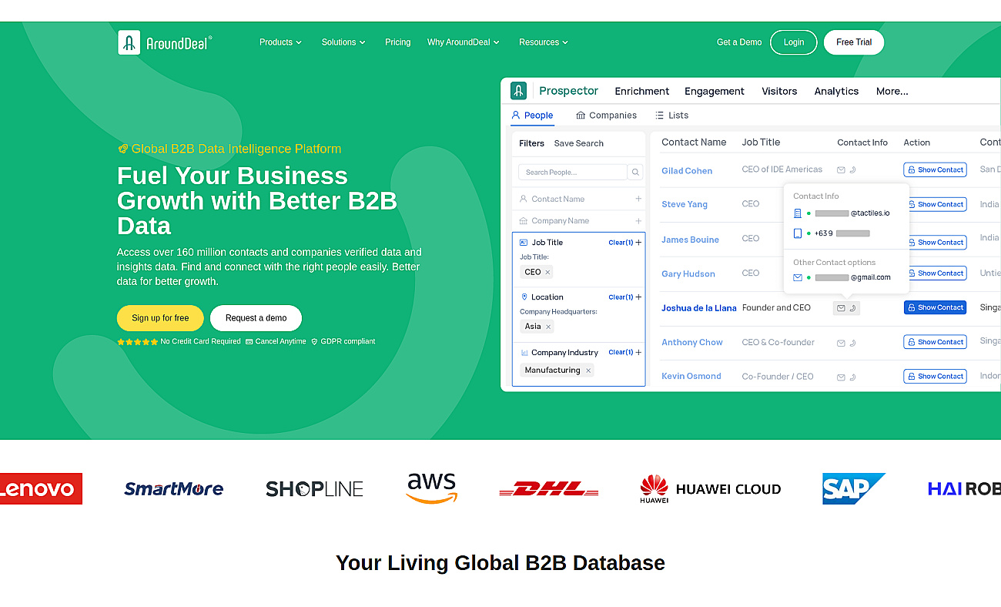Viewport: 1001px width, 607px height.
Task: Open Joshua de la Llana's contact profile
Action: tap(699, 308)
